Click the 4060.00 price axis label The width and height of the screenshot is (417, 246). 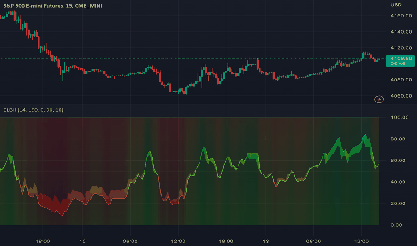[401, 96]
